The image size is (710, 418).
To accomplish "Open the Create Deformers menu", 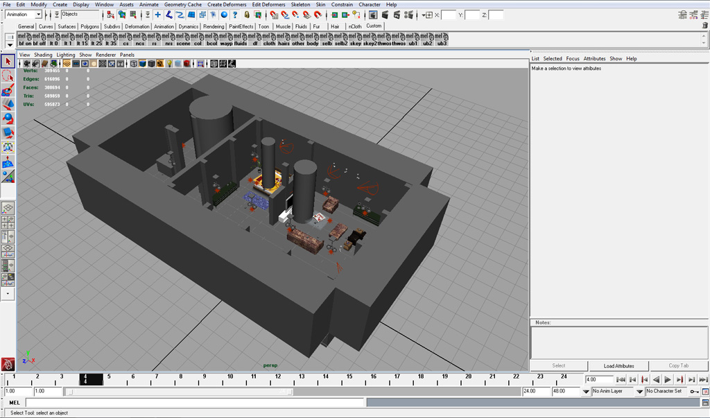I will click(227, 5).
